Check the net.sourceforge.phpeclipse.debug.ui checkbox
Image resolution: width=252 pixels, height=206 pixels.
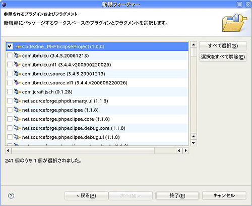click(10, 137)
